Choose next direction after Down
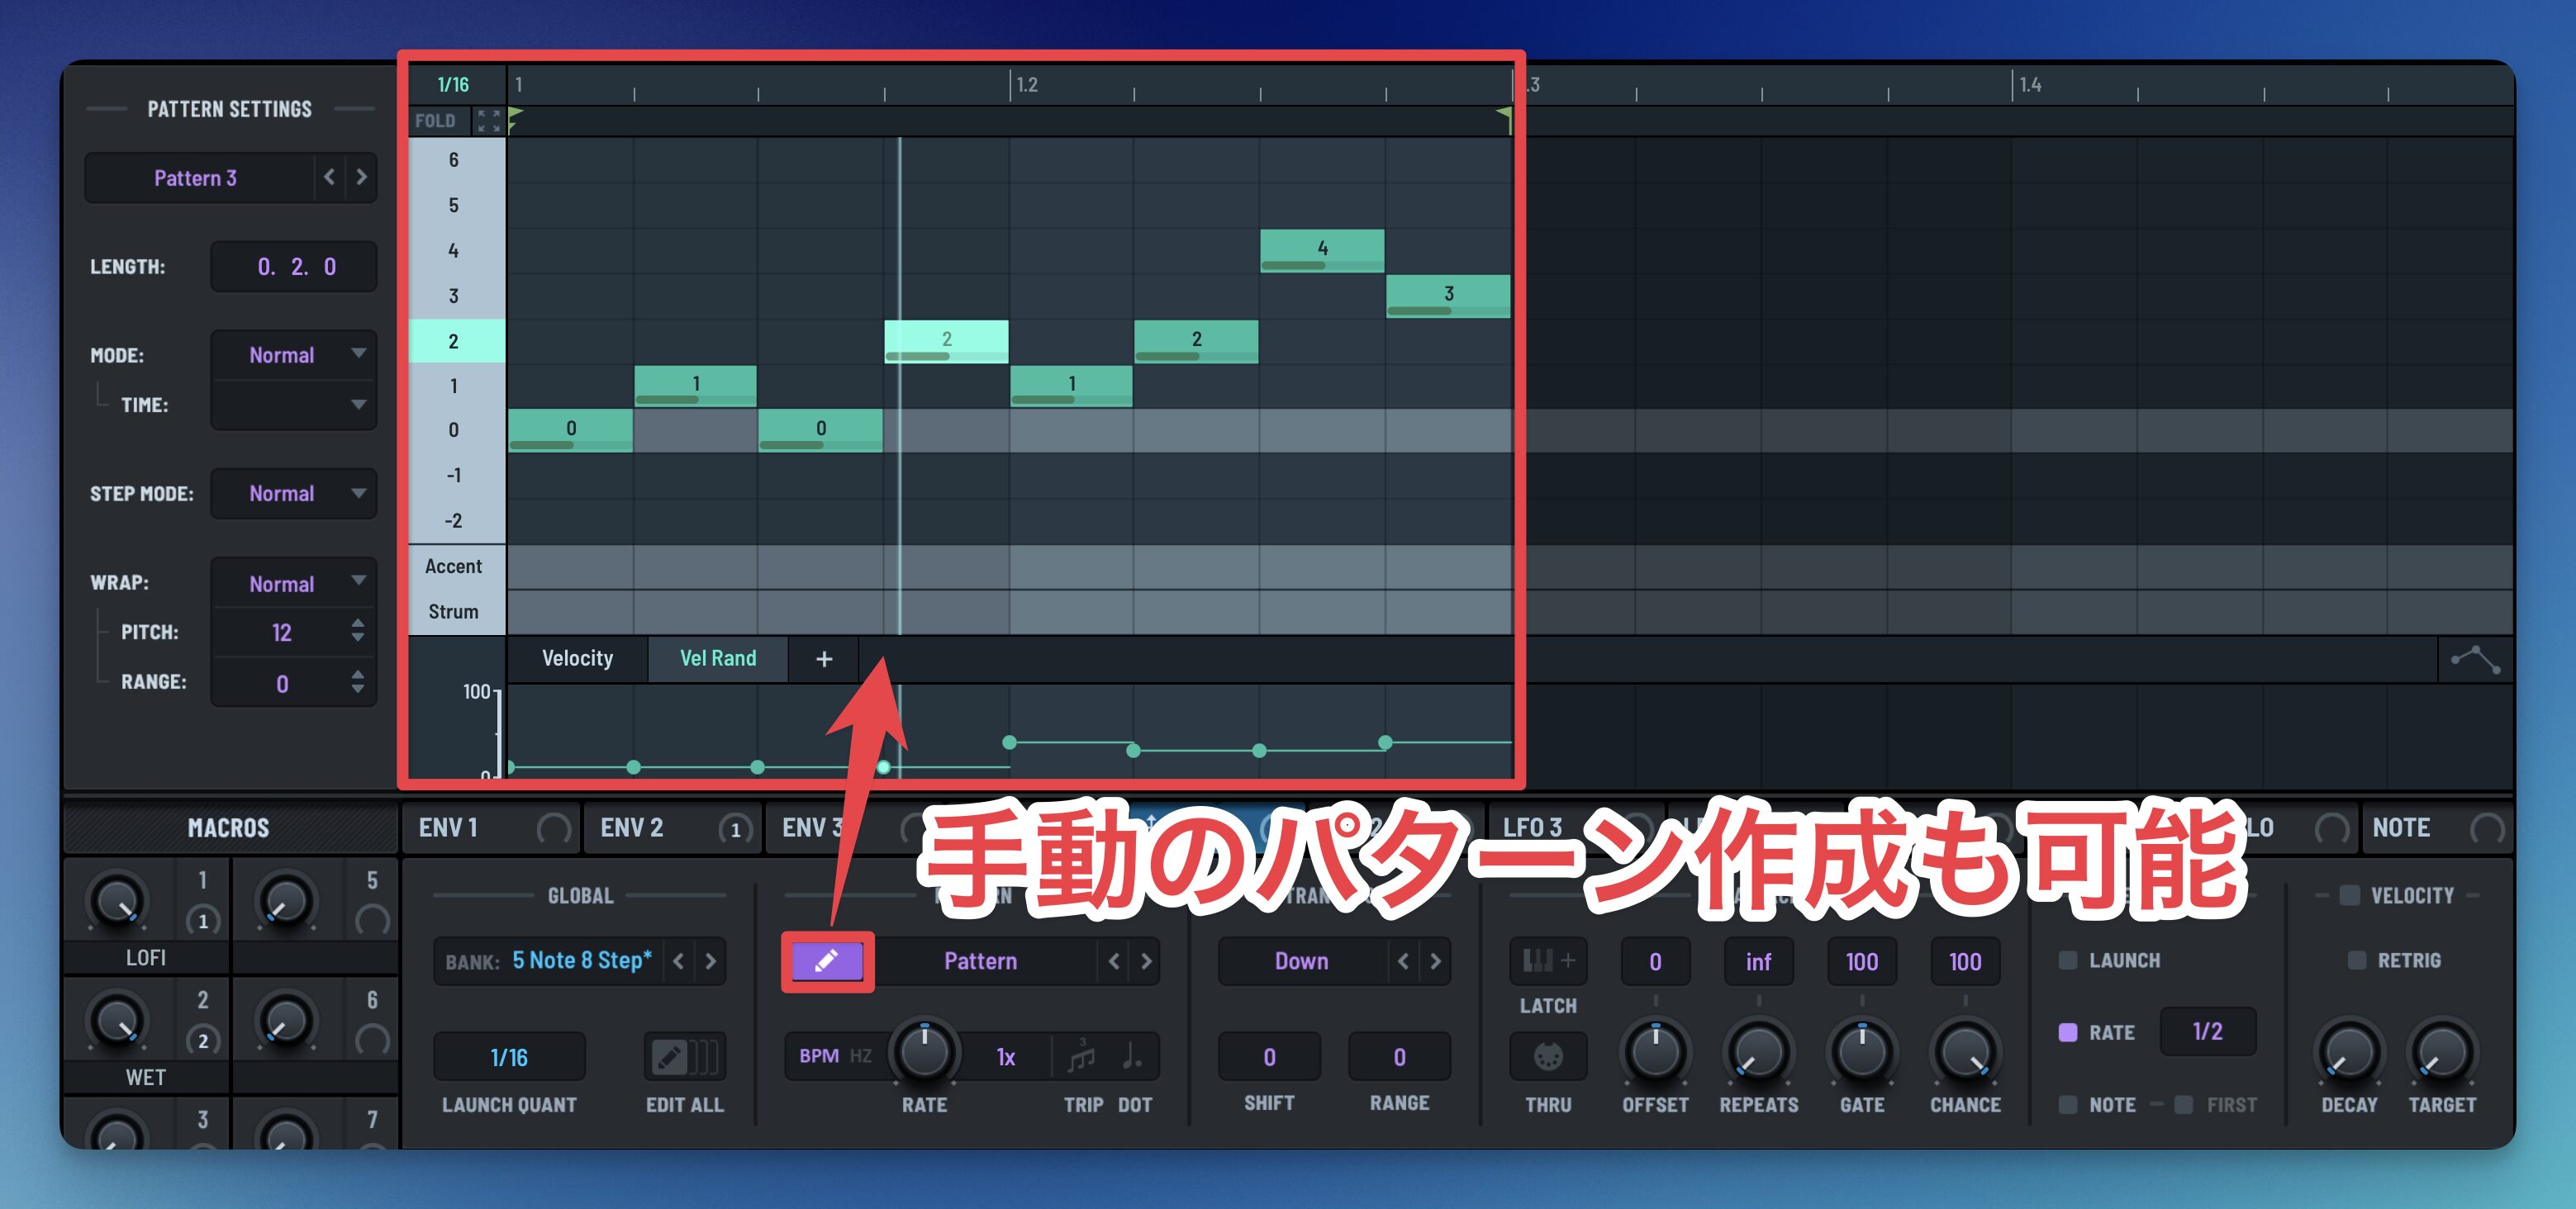This screenshot has width=2576, height=1209. point(1435,961)
